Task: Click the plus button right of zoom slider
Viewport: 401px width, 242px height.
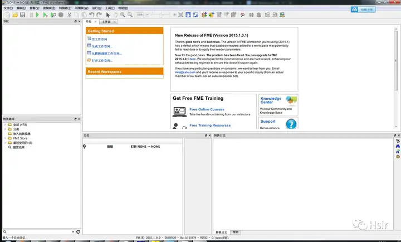Action: [x=174, y=15]
